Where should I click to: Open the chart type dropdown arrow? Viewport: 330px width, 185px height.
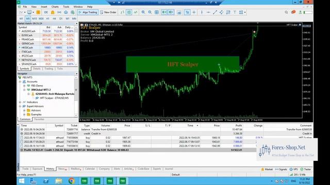(x=25, y=12)
